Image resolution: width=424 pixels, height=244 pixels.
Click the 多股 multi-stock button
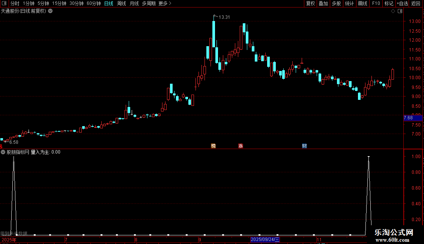tap(336, 3)
